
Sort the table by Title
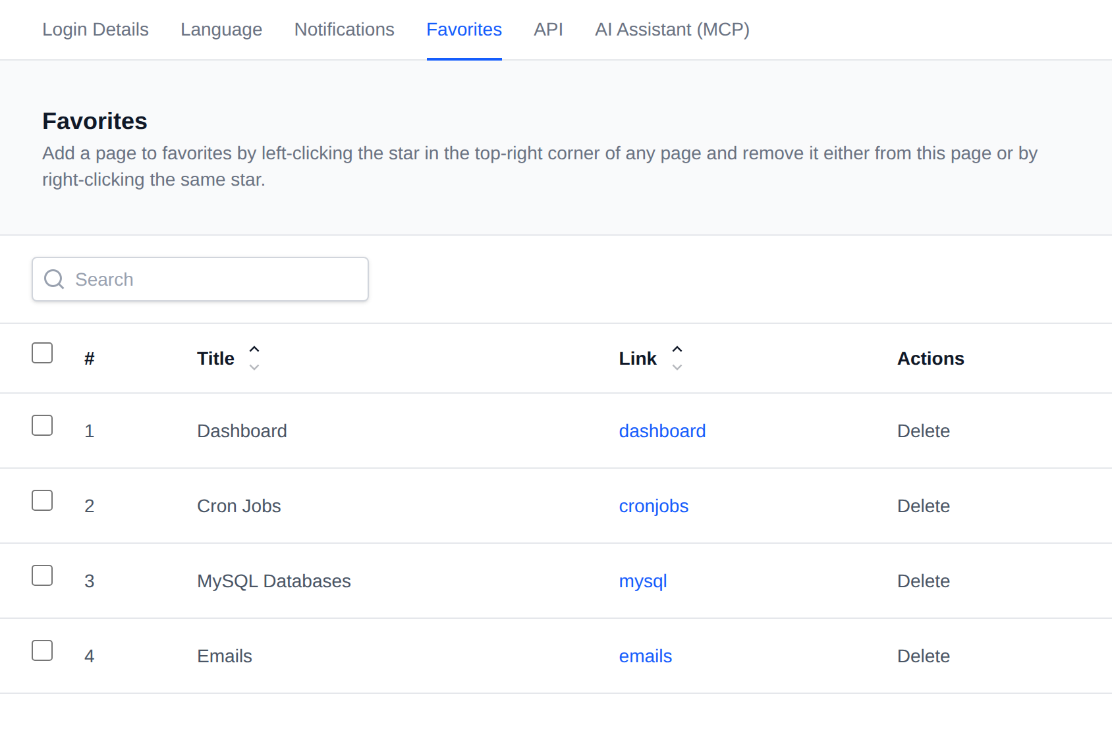[254, 358]
